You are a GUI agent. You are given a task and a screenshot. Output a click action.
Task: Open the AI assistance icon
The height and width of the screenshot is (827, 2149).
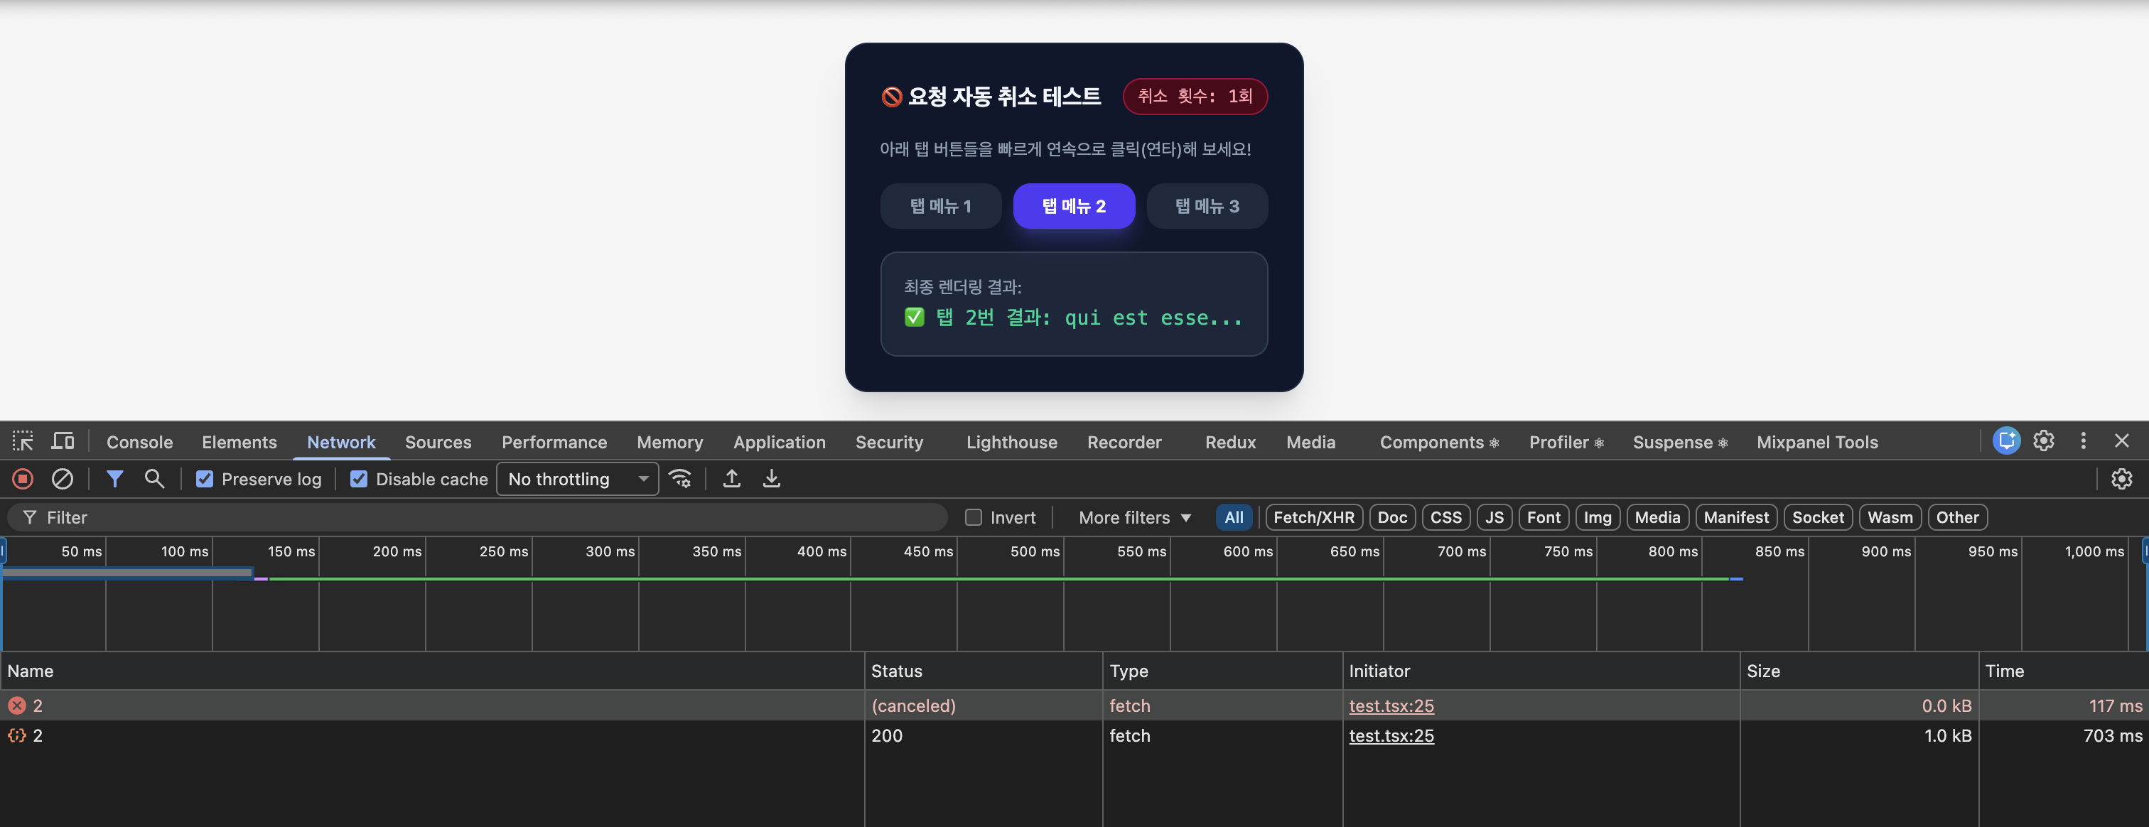coord(2006,440)
